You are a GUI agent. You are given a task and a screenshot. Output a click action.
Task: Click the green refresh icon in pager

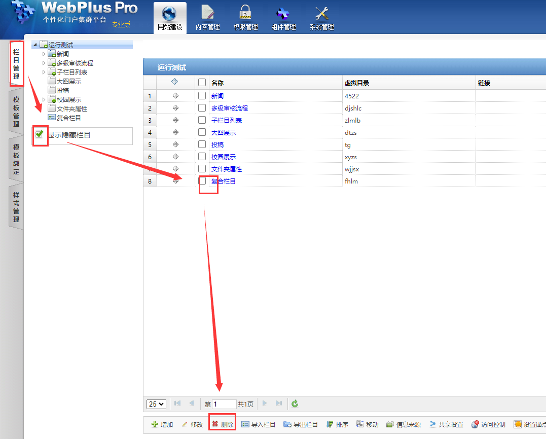(295, 404)
